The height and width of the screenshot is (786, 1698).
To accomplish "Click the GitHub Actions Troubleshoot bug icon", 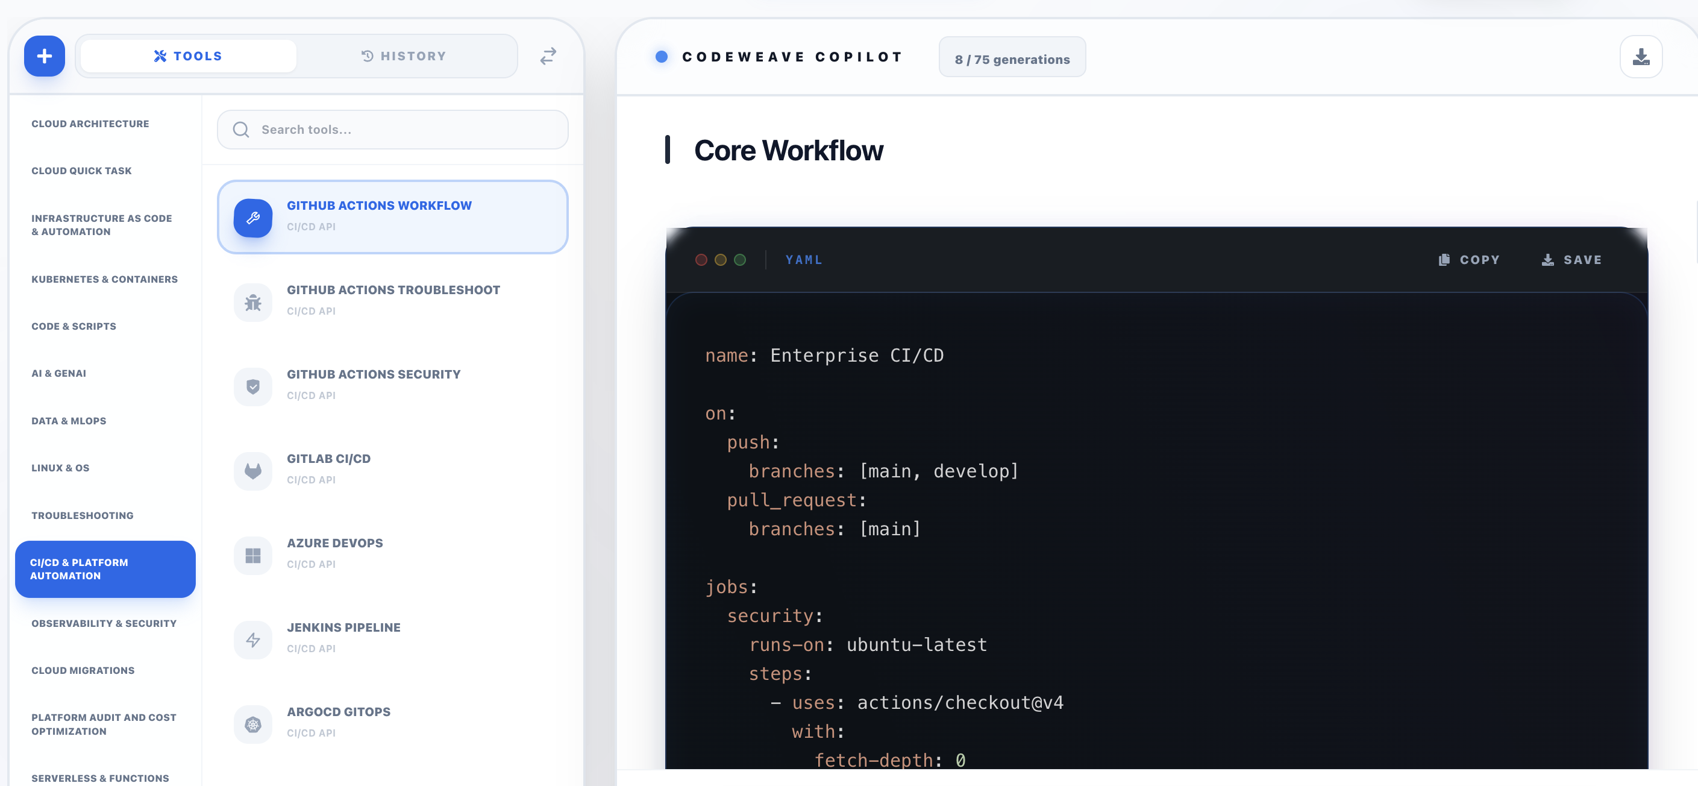I will pyautogui.click(x=252, y=302).
